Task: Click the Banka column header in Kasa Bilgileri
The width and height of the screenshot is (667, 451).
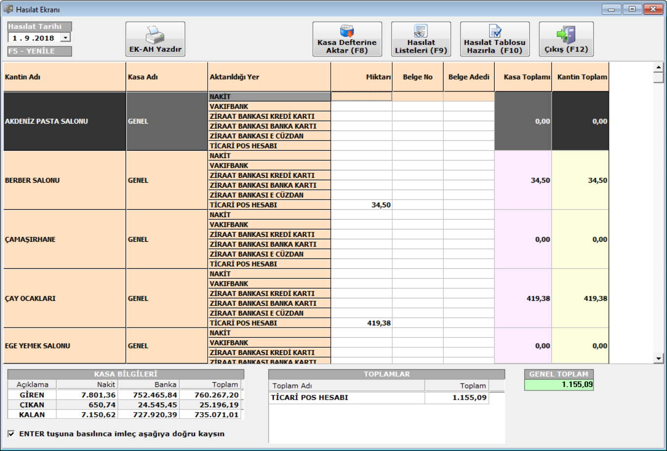Action: (x=149, y=385)
